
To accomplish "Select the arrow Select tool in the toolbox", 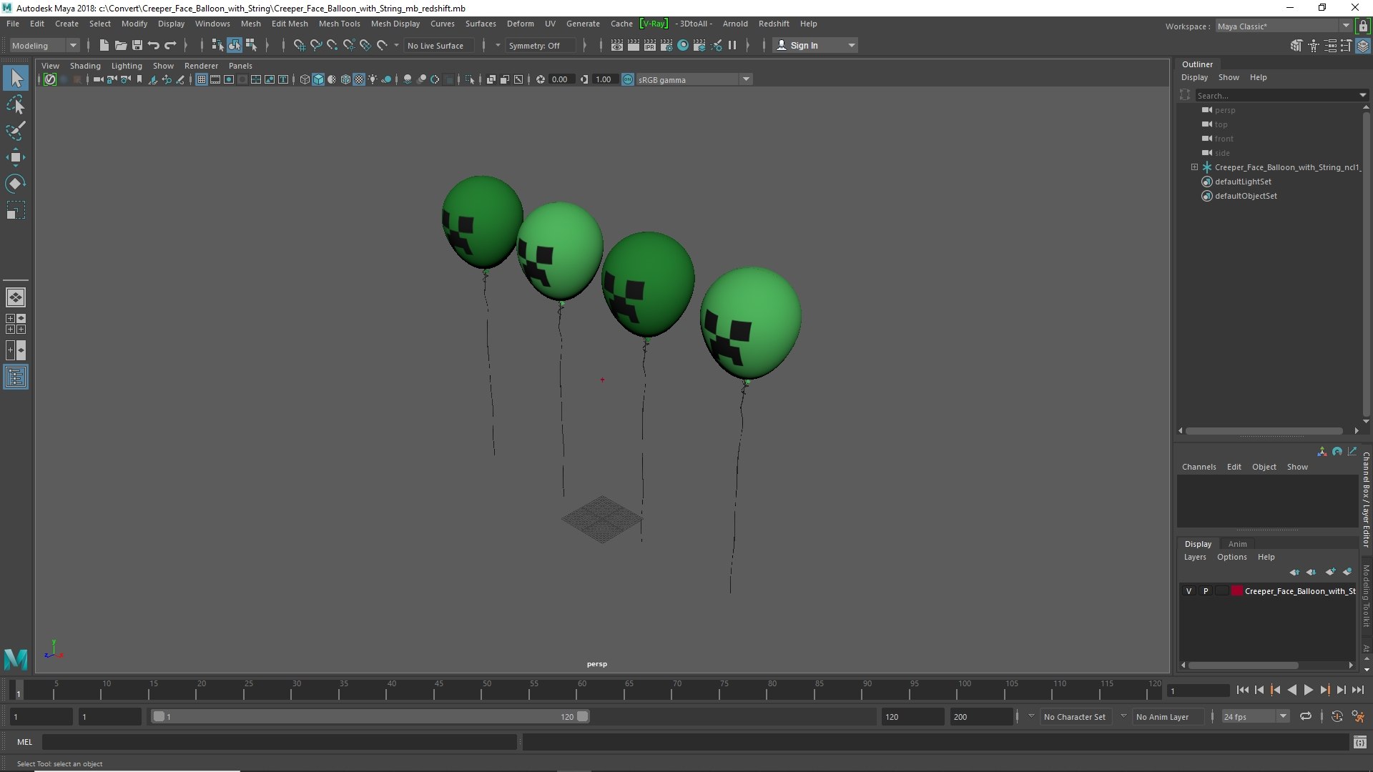I will pos(16,78).
